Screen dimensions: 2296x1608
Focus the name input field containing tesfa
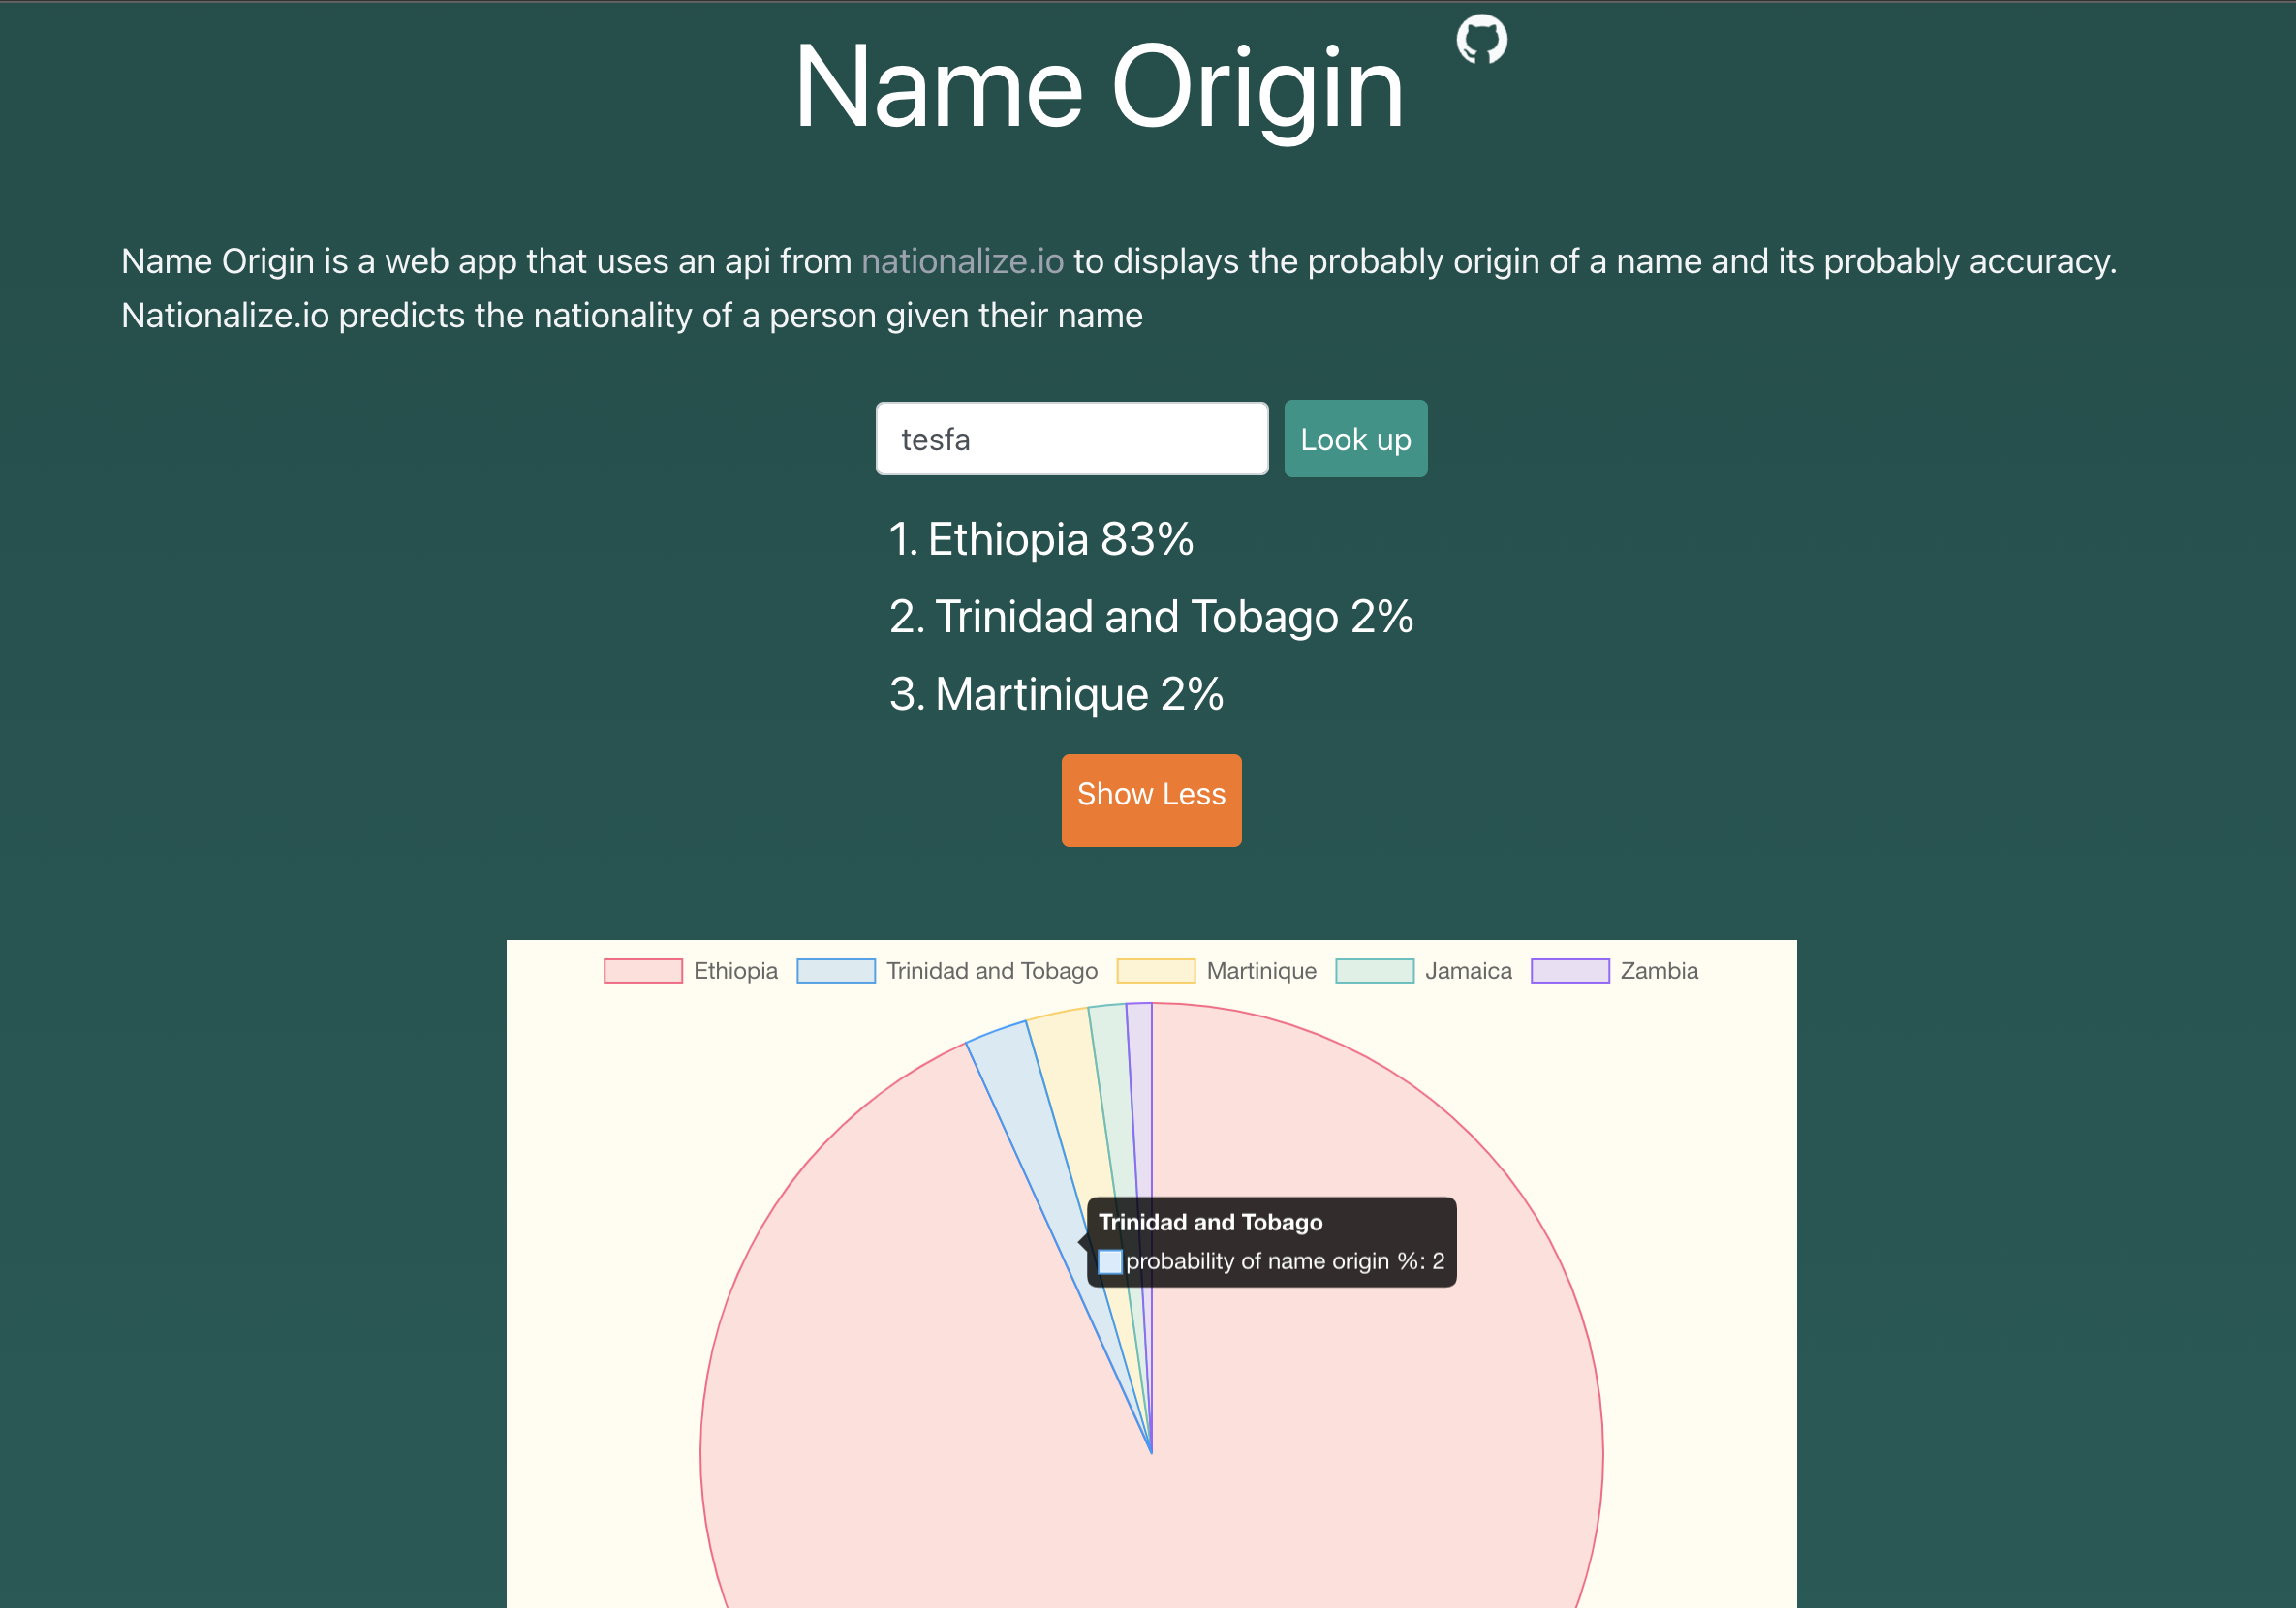pos(1072,439)
